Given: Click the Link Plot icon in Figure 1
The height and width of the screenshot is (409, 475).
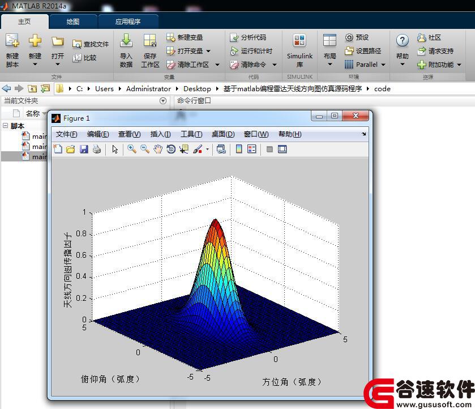Looking at the screenshot, I should (x=221, y=149).
